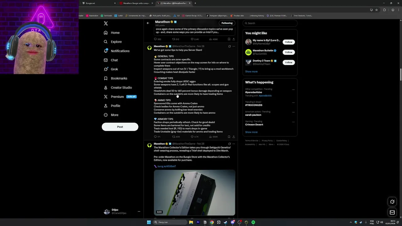
Task: Toggle the Following button for Marathon
Action: [x=227, y=23]
